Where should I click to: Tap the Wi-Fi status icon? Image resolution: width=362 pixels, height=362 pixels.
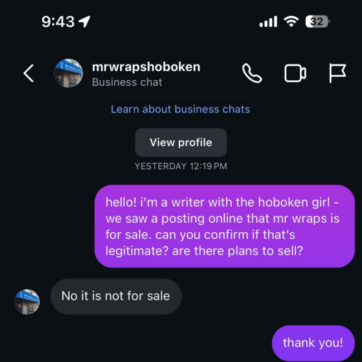[x=291, y=22]
